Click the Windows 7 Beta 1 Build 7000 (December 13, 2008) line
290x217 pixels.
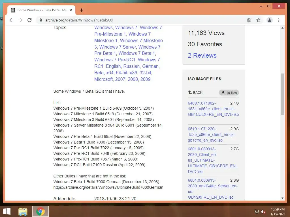click(x=99, y=142)
